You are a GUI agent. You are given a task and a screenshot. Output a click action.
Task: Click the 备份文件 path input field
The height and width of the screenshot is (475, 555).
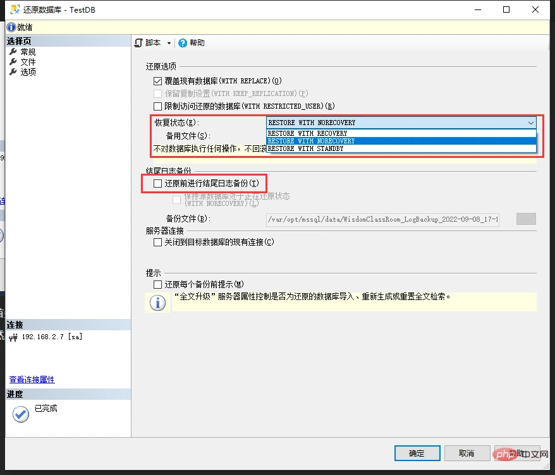pos(382,219)
